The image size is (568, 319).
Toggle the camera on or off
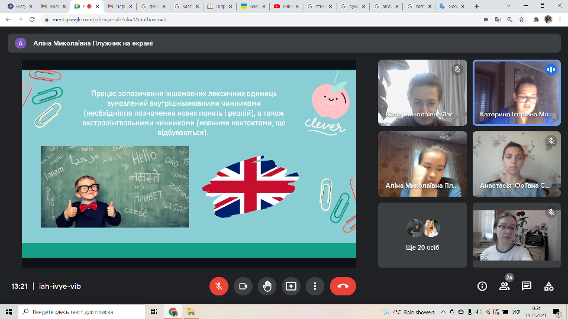[243, 286]
